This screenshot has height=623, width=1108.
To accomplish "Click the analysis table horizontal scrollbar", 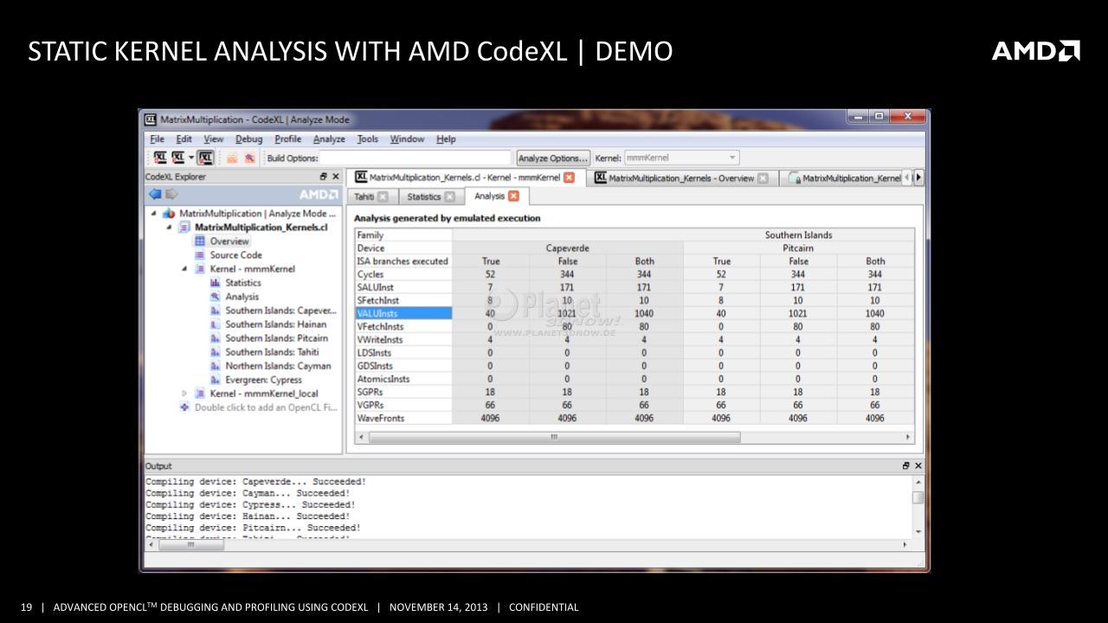I will [x=554, y=437].
